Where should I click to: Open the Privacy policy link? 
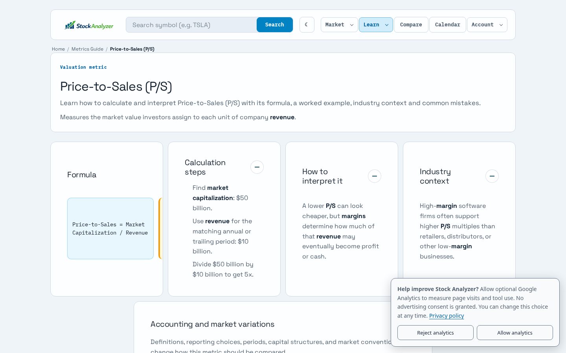[x=447, y=316]
